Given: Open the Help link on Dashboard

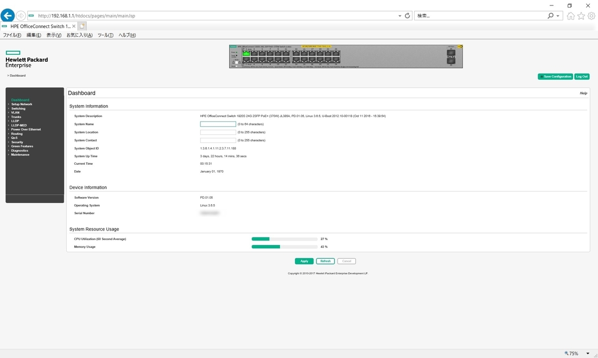Looking at the screenshot, I should [x=583, y=93].
